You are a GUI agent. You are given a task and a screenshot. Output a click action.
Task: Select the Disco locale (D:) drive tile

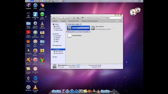click(x=102, y=28)
